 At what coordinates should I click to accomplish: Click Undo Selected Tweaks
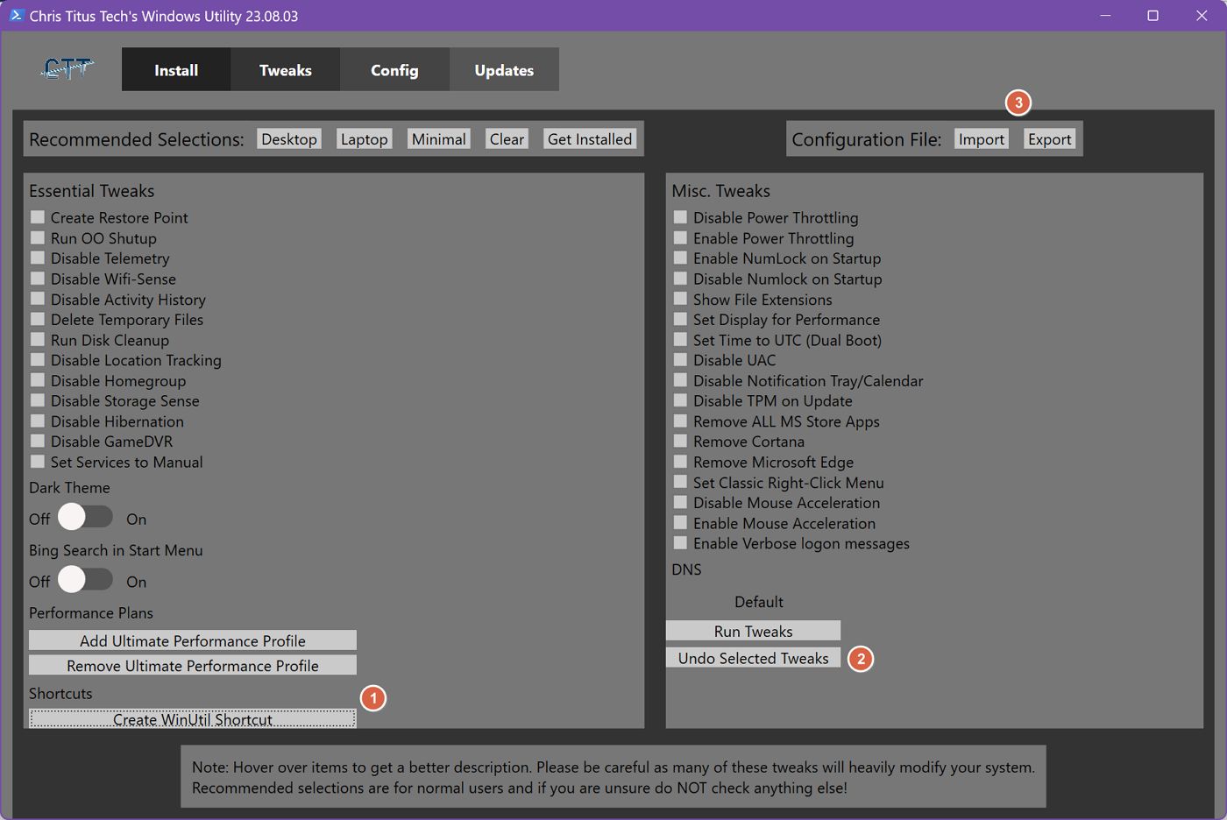(753, 658)
